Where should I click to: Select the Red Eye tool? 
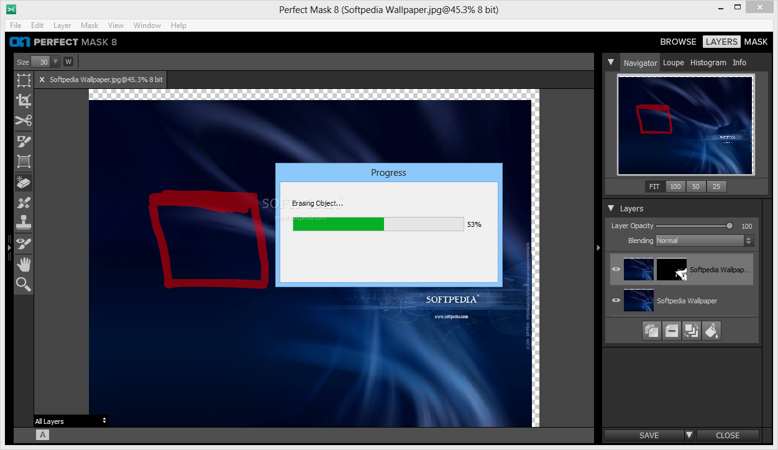pos(24,243)
